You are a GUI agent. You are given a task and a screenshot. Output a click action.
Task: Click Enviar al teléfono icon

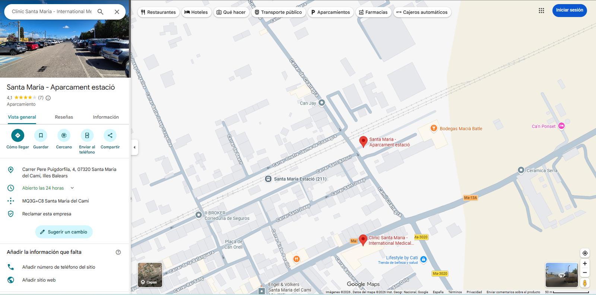click(87, 135)
